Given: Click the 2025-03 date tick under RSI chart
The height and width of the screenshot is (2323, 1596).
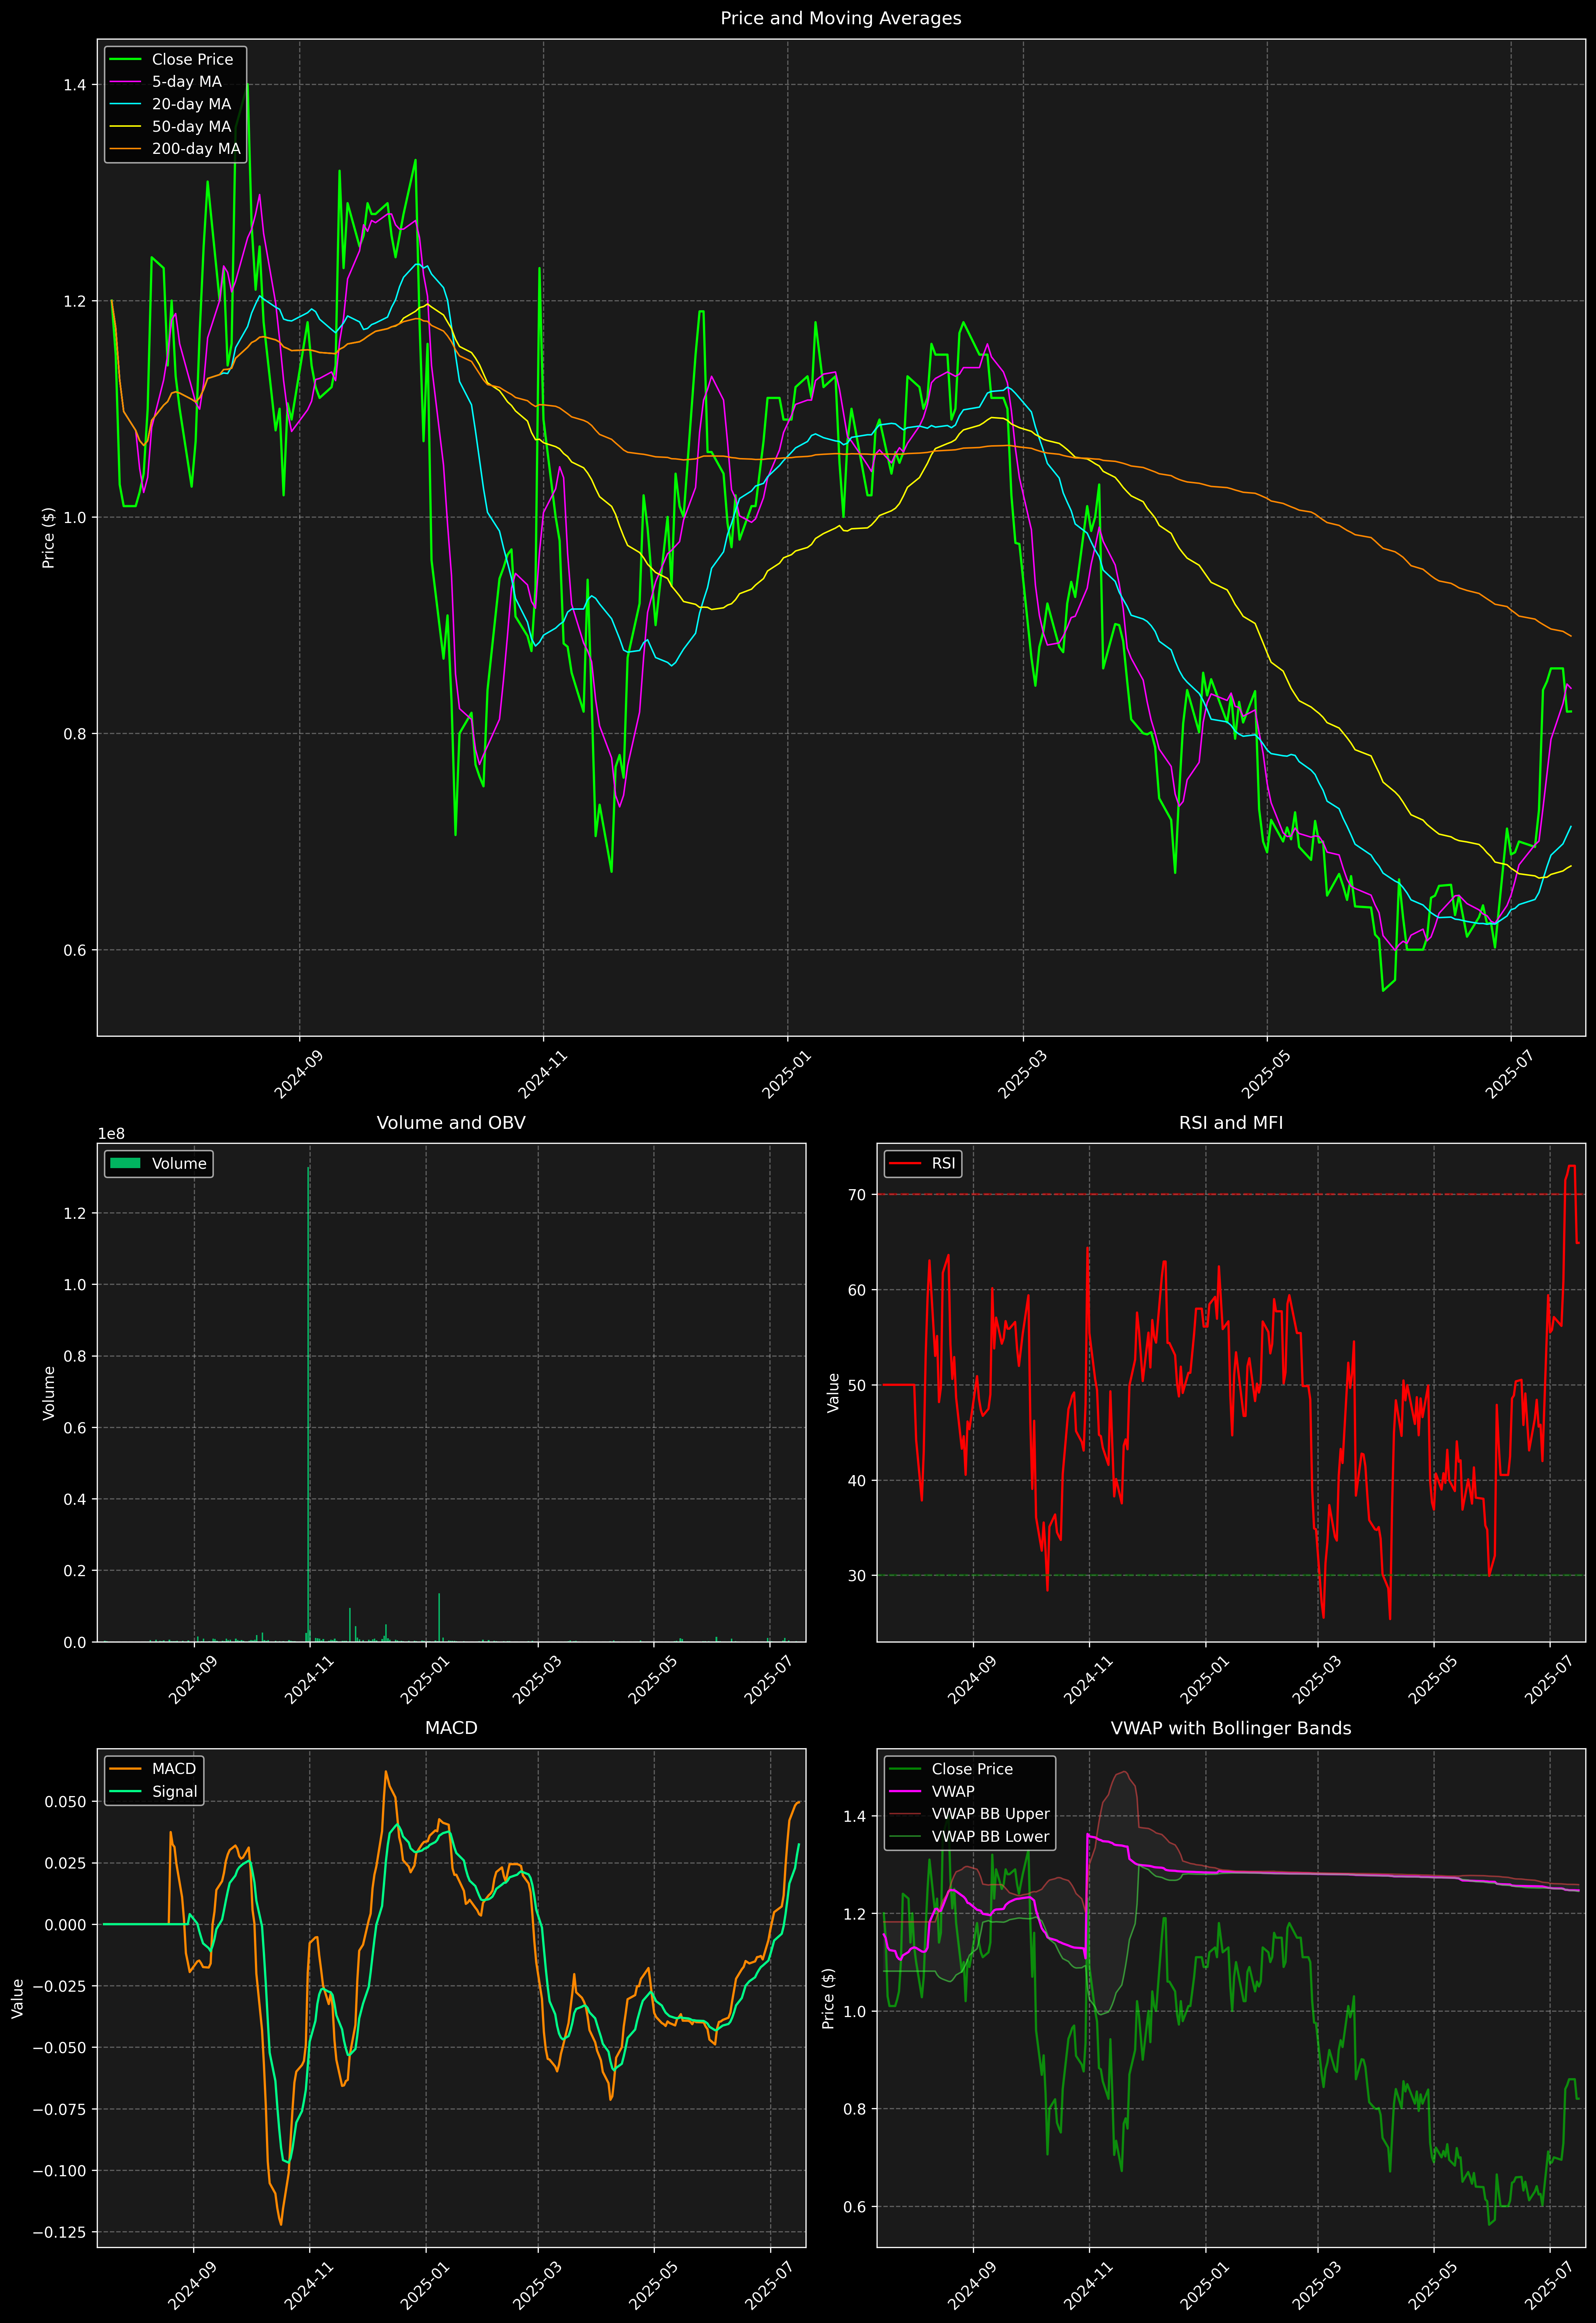Looking at the screenshot, I should tap(1317, 1681).
